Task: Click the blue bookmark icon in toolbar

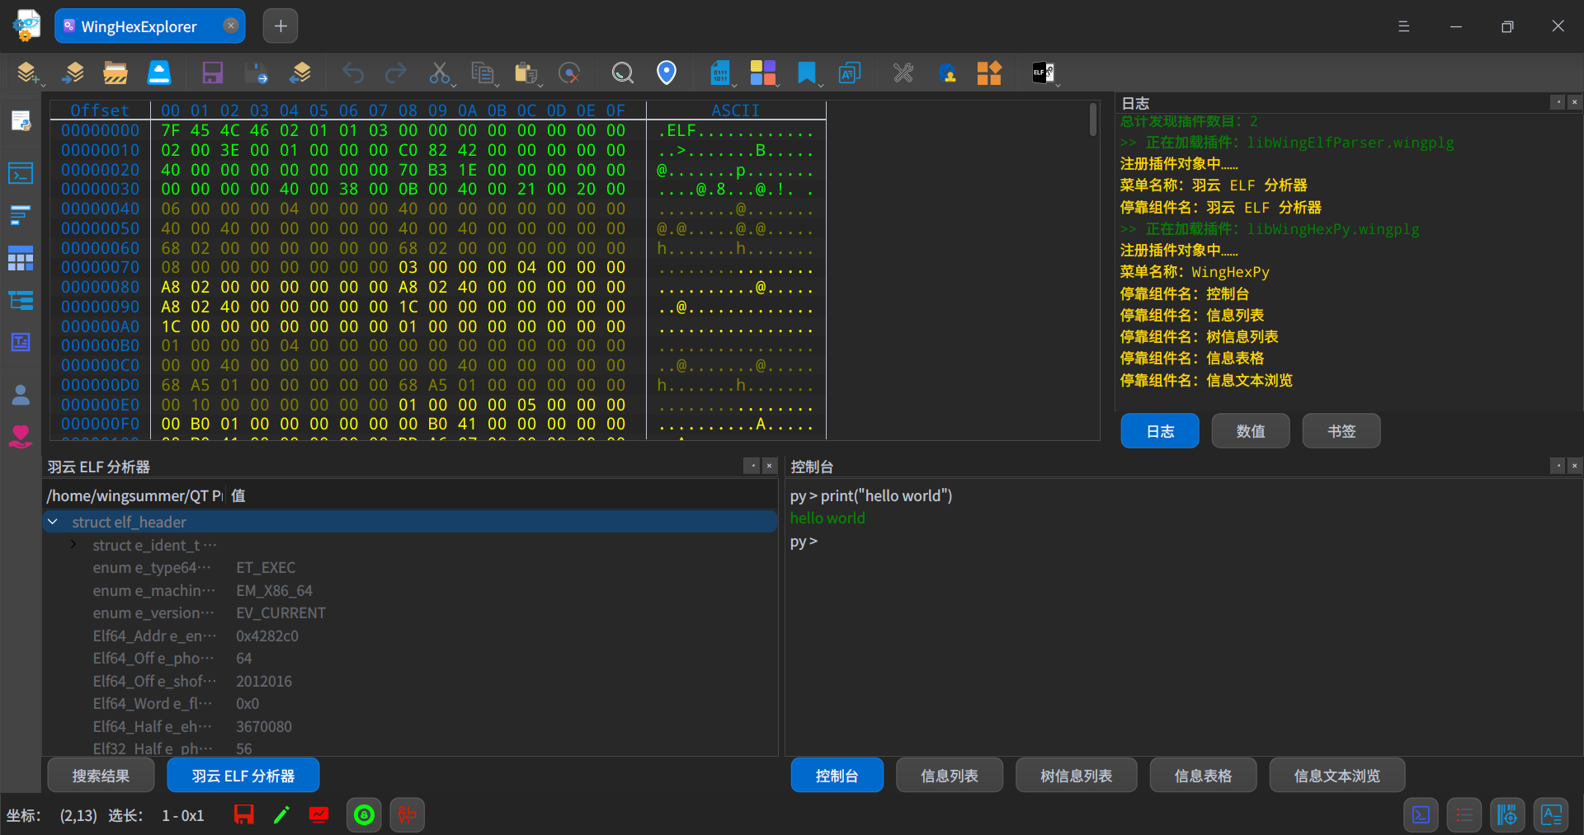Action: coord(806,73)
